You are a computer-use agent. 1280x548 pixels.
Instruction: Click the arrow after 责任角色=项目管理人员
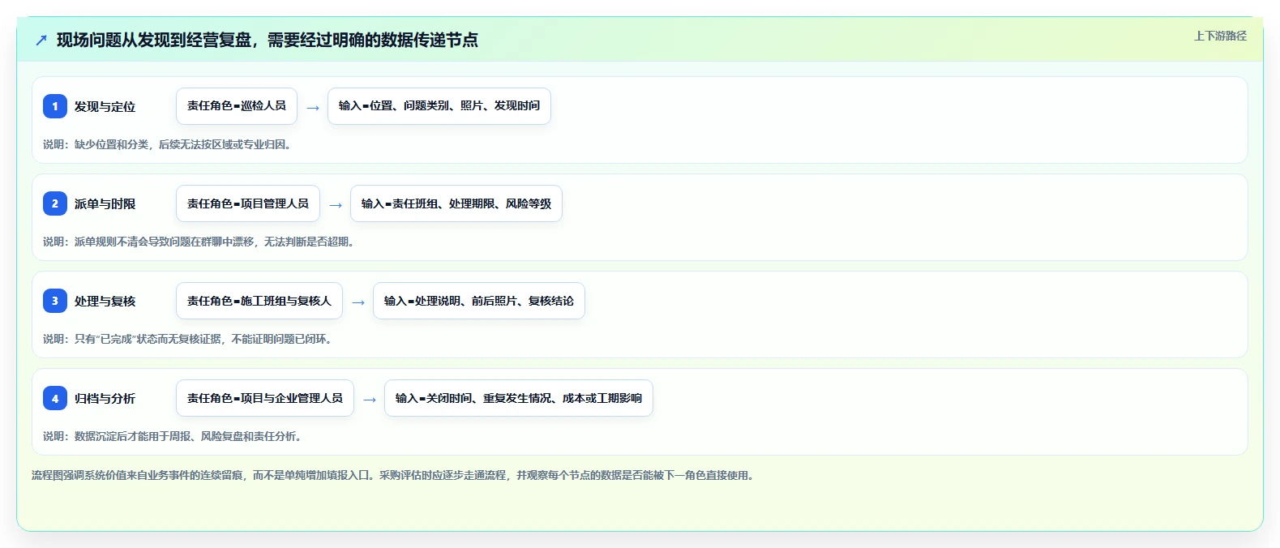tap(336, 204)
